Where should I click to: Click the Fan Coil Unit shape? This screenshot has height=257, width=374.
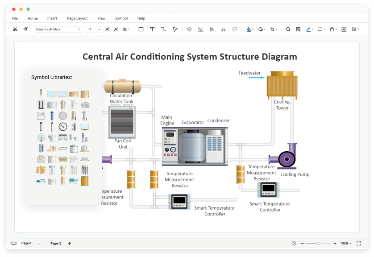(x=122, y=122)
